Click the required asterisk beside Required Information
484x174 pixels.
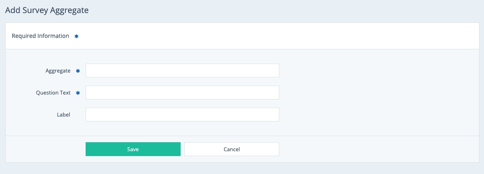click(76, 36)
